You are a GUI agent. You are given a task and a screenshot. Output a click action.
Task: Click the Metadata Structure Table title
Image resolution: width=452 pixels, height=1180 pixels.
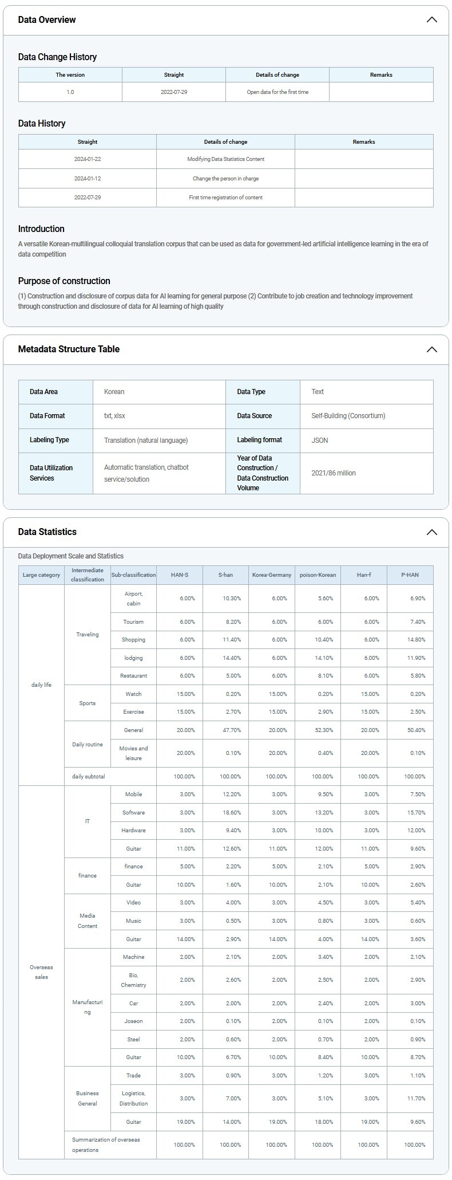(x=69, y=349)
